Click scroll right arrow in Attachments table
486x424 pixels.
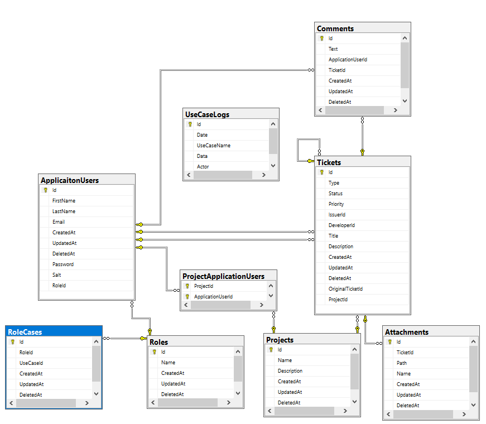(x=464, y=414)
